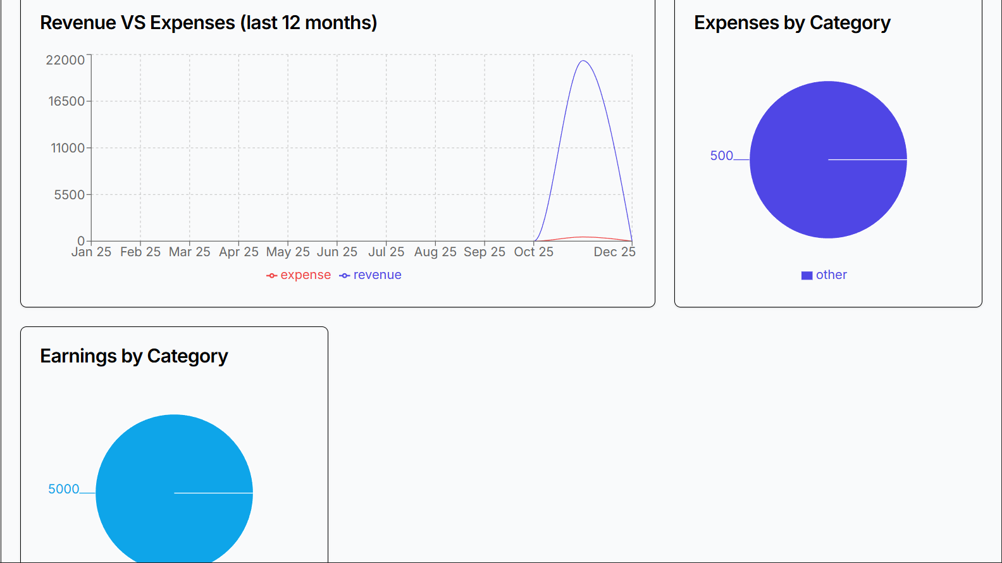Click the 16500 y-axis value
The image size is (1002, 563).
click(x=66, y=101)
